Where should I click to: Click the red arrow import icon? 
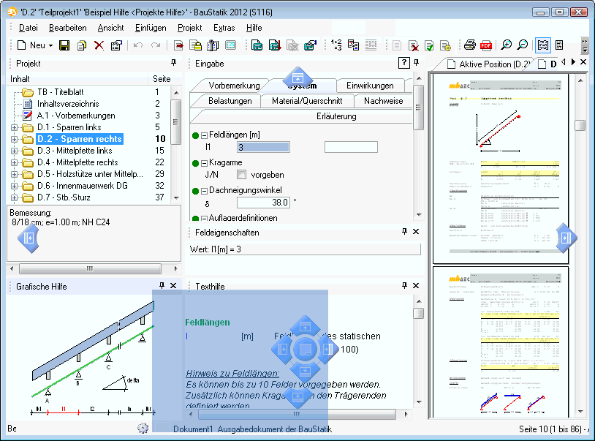(x=178, y=45)
